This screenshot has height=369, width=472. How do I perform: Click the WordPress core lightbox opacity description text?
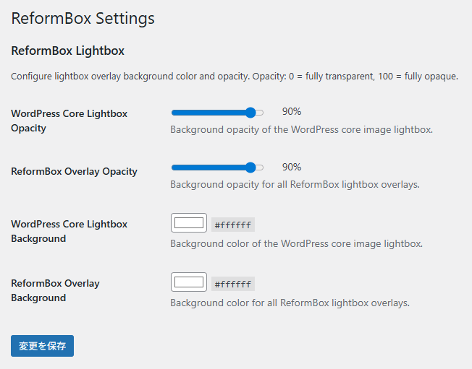[x=301, y=130]
